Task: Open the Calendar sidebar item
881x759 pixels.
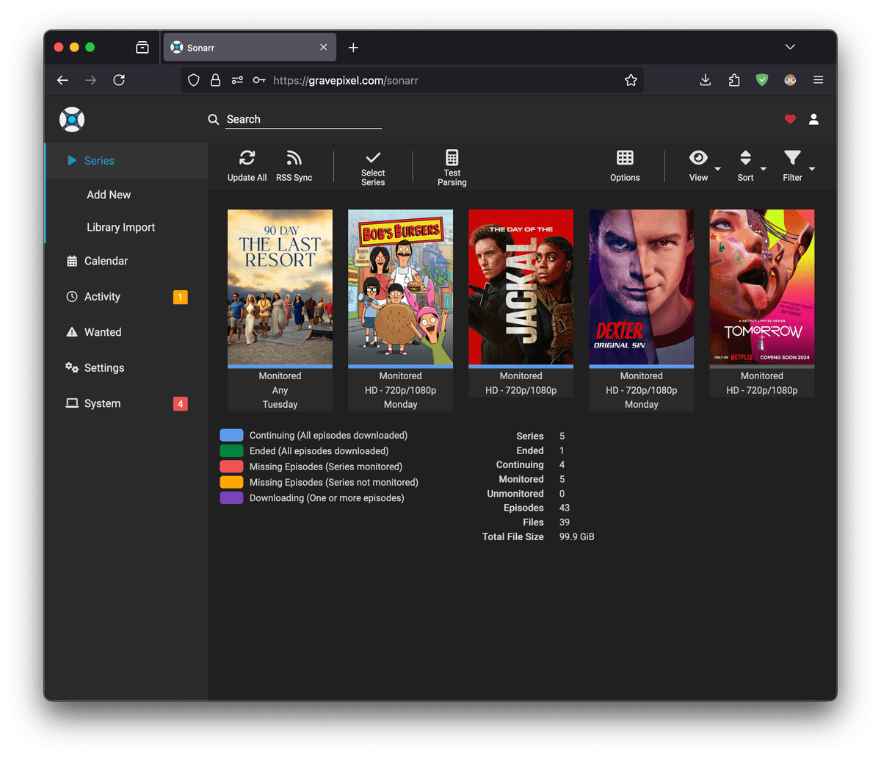Action: click(x=126, y=261)
